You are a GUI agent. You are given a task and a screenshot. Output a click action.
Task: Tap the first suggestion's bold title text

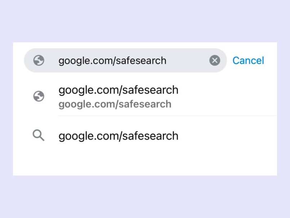point(119,90)
